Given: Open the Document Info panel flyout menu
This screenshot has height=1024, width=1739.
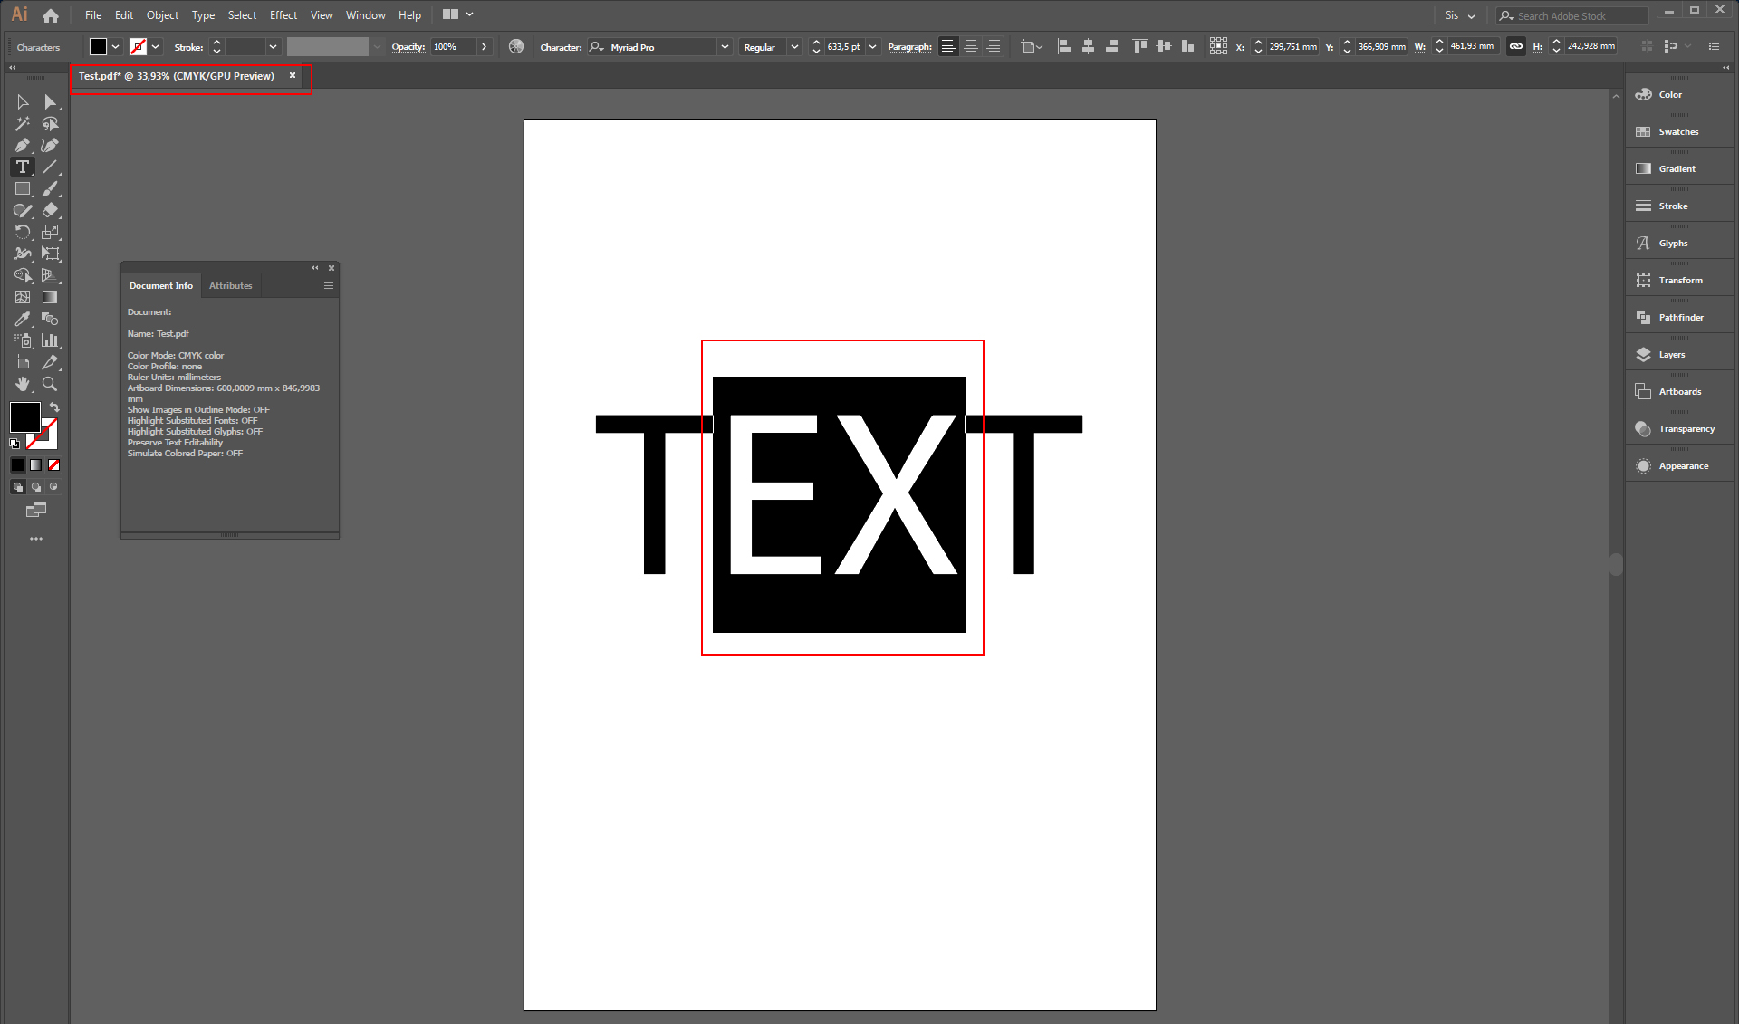Looking at the screenshot, I should [x=328, y=285].
